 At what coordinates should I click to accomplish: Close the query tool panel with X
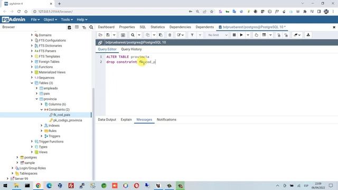tap(334, 27)
